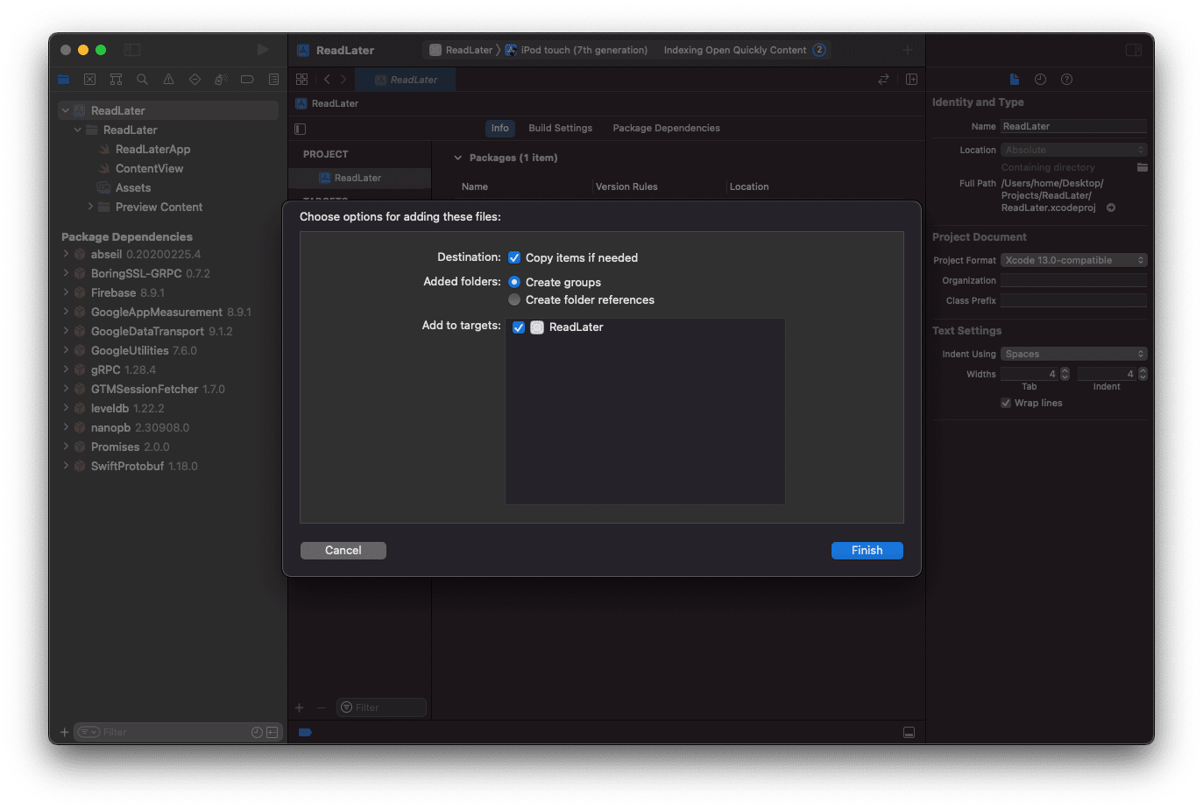Click the Organization field
Image resolution: width=1203 pixels, height=809 pixels.
1073,280
